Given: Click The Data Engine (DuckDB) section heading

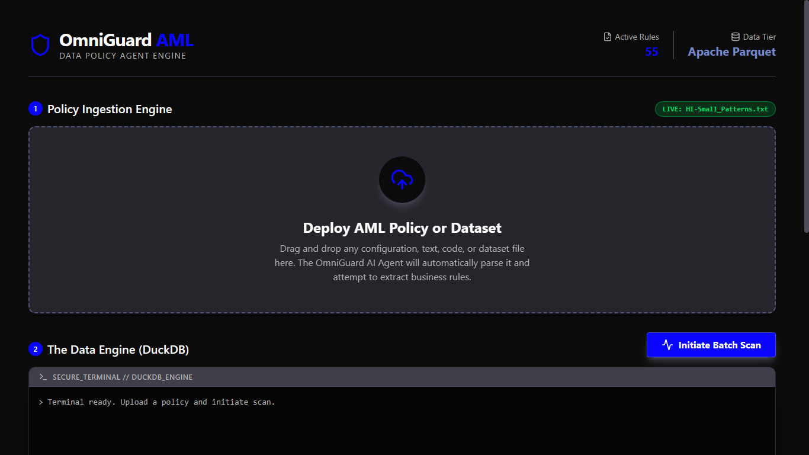Looking at the screenshot, I should tap(118, 350).
